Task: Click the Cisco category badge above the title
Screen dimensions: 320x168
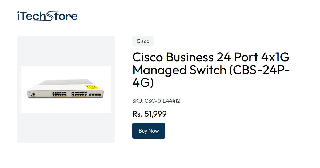Action: coord(143,41)
